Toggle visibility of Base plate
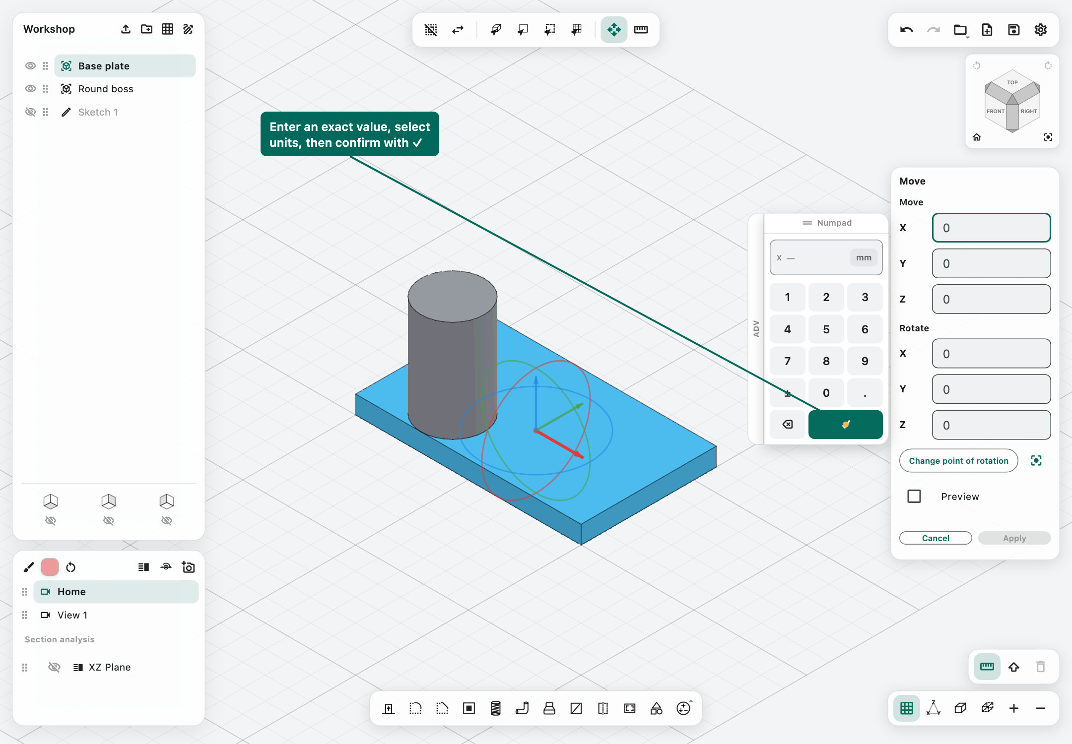Screen dimensions: 1072x744 pos(30,66)
